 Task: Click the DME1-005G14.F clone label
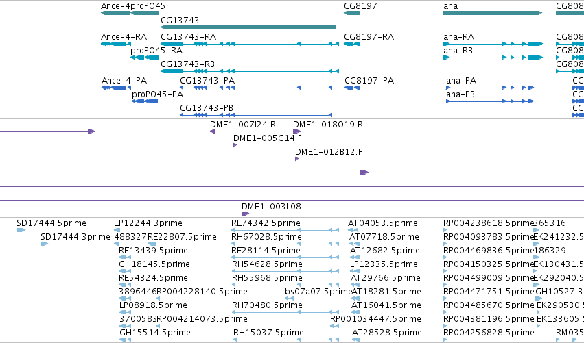click(268, 138)
